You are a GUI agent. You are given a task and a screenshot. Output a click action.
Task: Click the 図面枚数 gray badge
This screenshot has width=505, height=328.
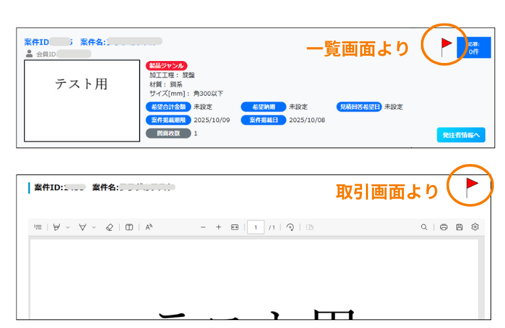pyautogui.click(x=169, y=133)
